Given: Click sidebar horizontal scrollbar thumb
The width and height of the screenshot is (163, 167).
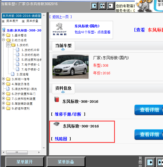Looking at the screenshot, I should (x=17, y=152).
